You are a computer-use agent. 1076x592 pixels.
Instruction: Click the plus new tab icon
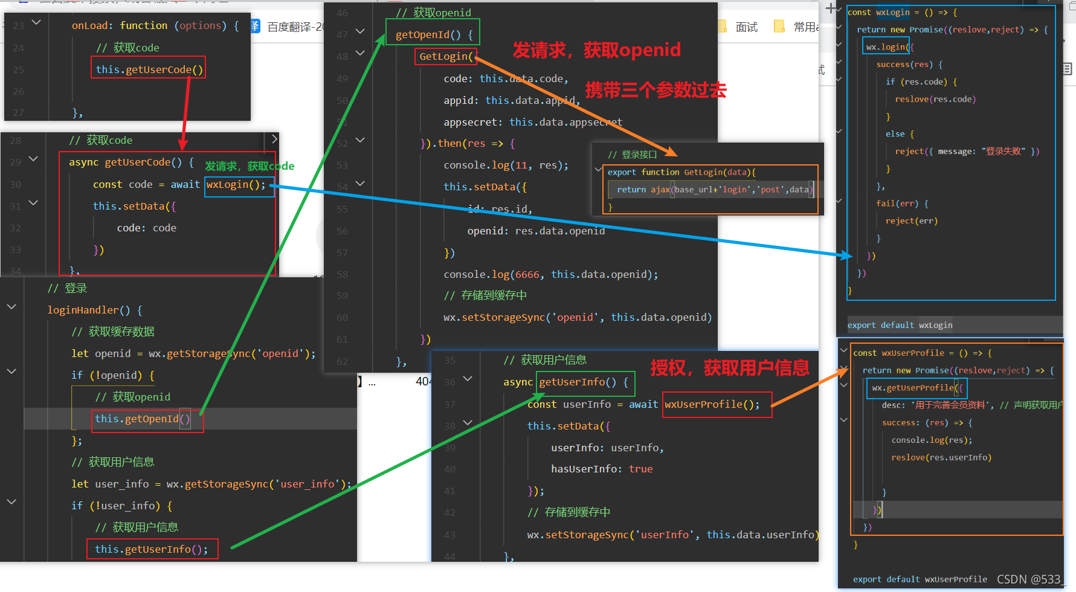pos(831,8)
